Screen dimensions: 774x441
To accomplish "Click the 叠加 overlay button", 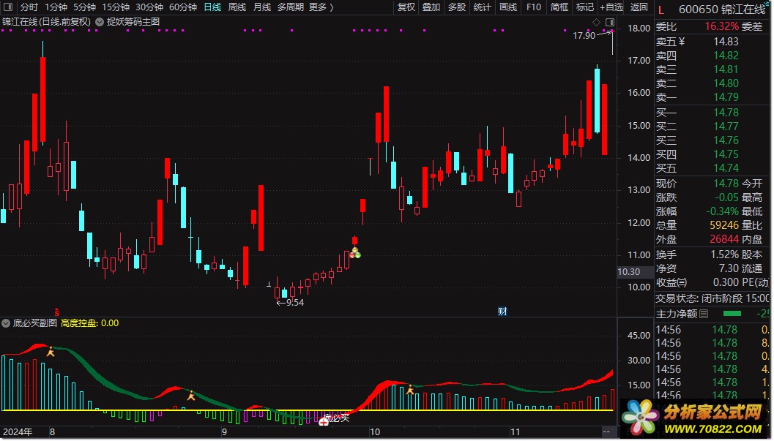I will pyautogui.click(x=431, y=7).
